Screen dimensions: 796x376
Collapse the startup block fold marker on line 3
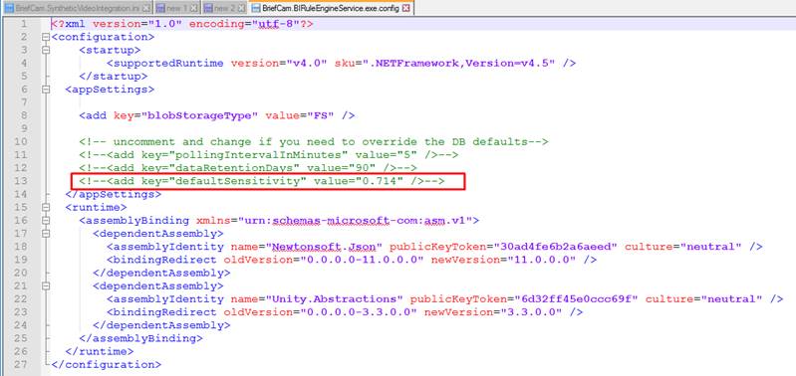[x=46, y=50]
